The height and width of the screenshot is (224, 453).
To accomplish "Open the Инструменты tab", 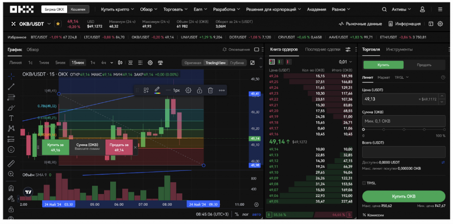I will click(x=399, y=49).
